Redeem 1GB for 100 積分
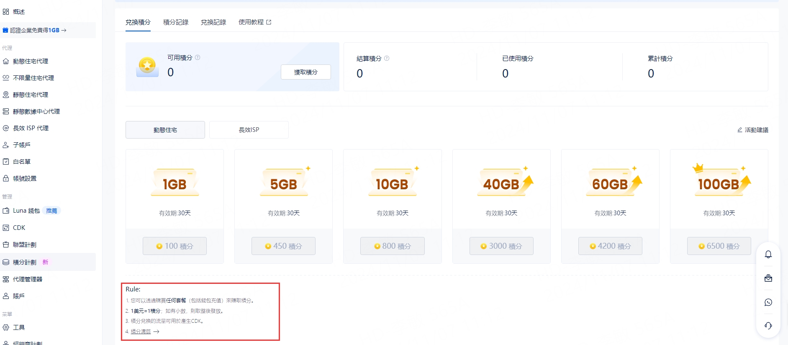 click(x=175, y=246)
